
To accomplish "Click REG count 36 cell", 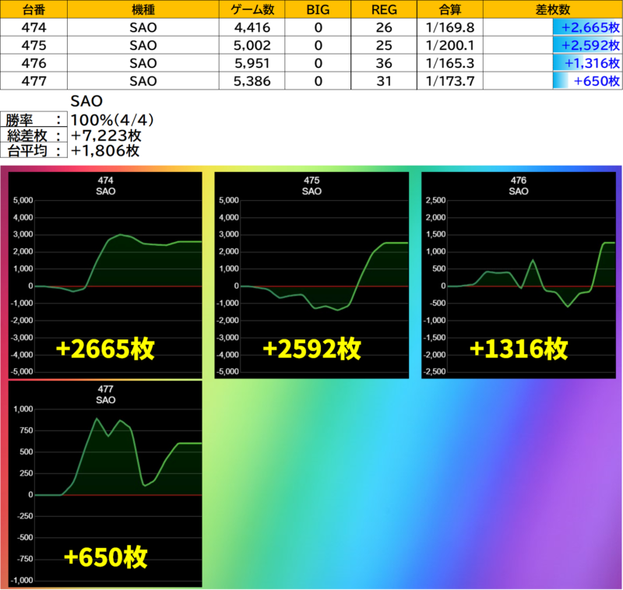I will point(384,63).
